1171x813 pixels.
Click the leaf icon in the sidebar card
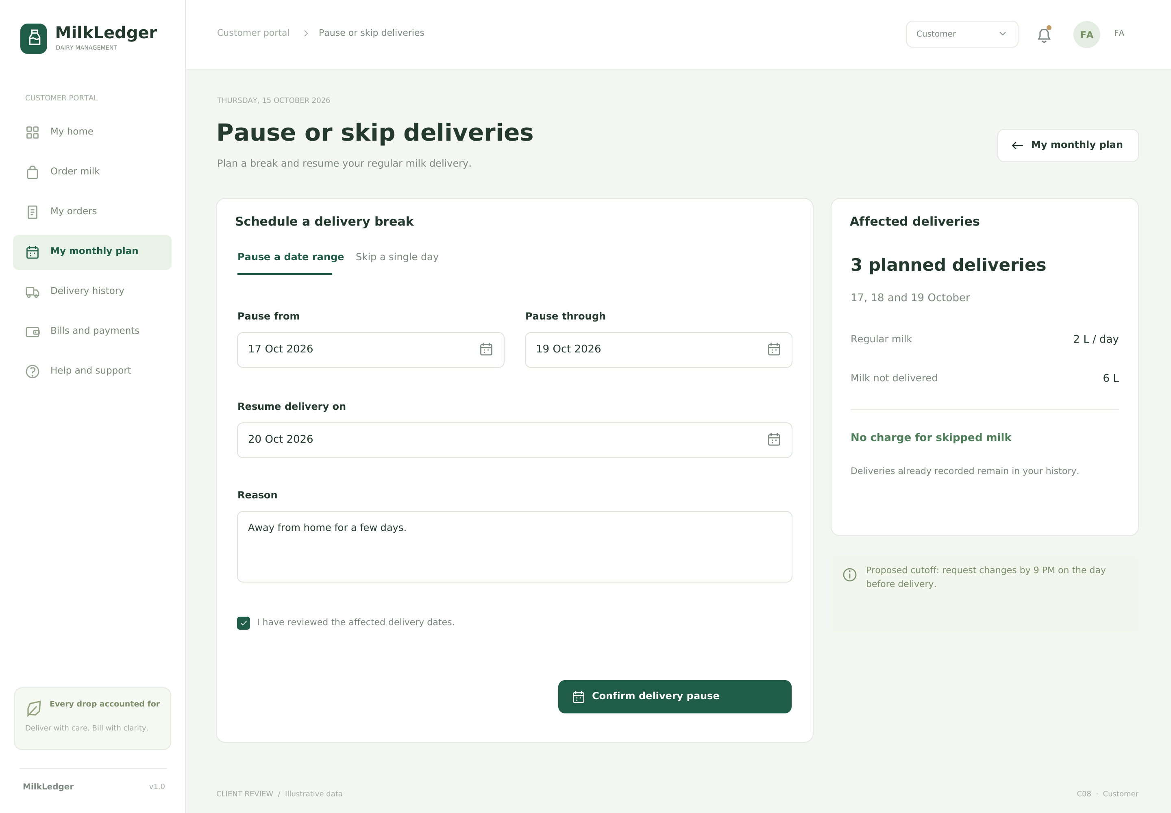click(x=34, y=708)
